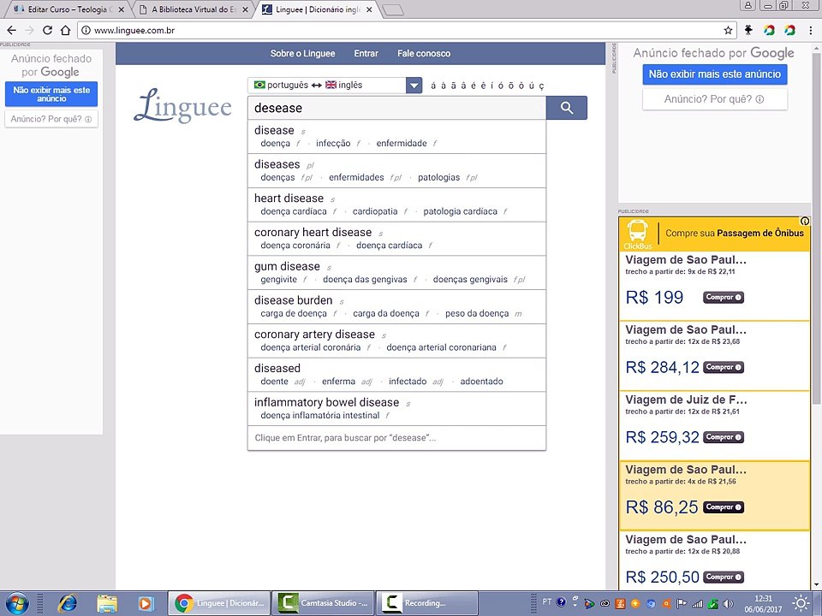
Task: Click the Linguee logo
Action: [182, 105]
